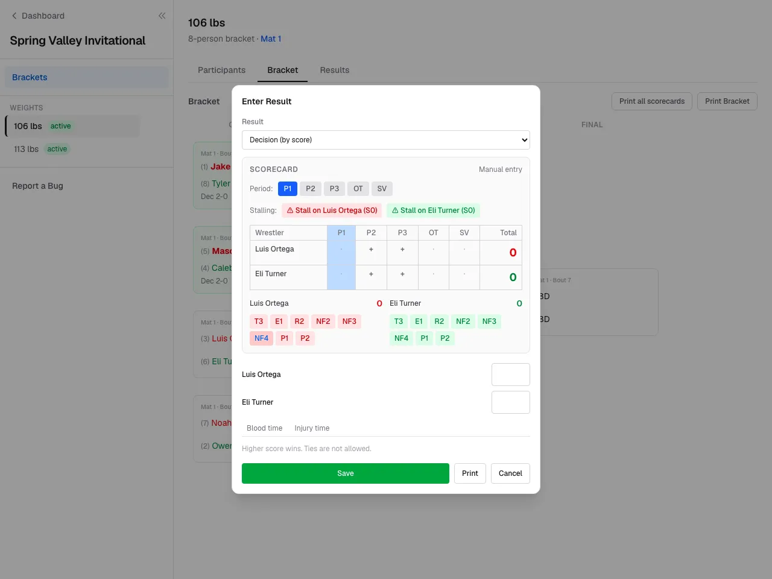
Task: Award NF4 near fall to Luis Ortega
Action: 261,338
